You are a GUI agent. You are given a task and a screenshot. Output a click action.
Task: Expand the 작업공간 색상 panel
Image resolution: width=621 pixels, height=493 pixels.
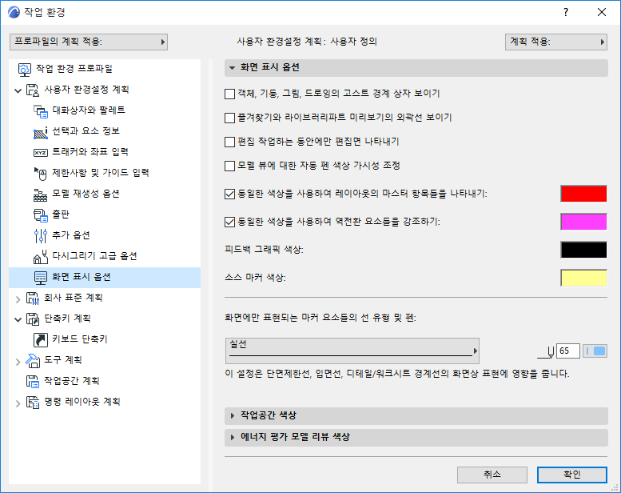click(x=416, y=415)
